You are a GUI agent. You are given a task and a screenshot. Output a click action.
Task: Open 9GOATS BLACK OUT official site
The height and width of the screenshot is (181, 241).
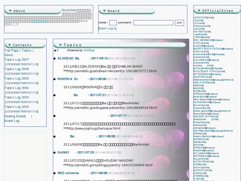[205, 49]
